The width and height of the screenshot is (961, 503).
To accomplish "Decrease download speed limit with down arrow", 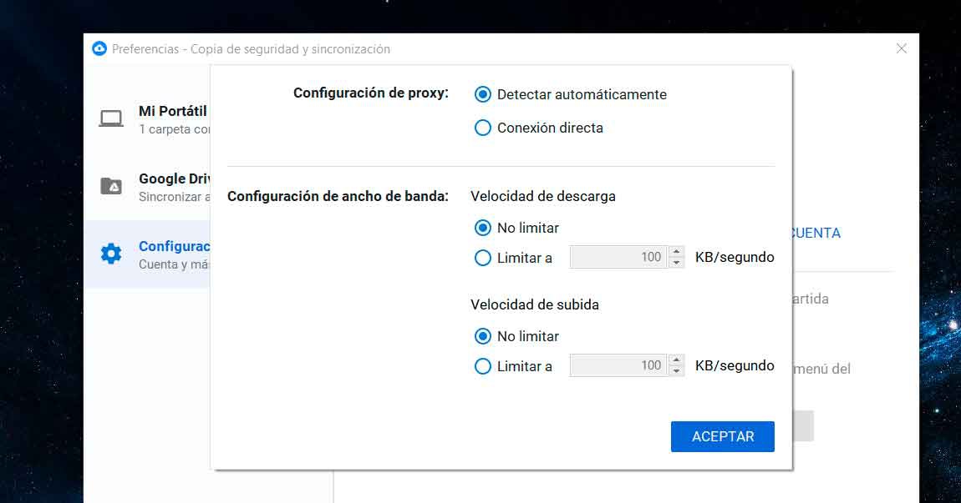I will pos(677,263).
